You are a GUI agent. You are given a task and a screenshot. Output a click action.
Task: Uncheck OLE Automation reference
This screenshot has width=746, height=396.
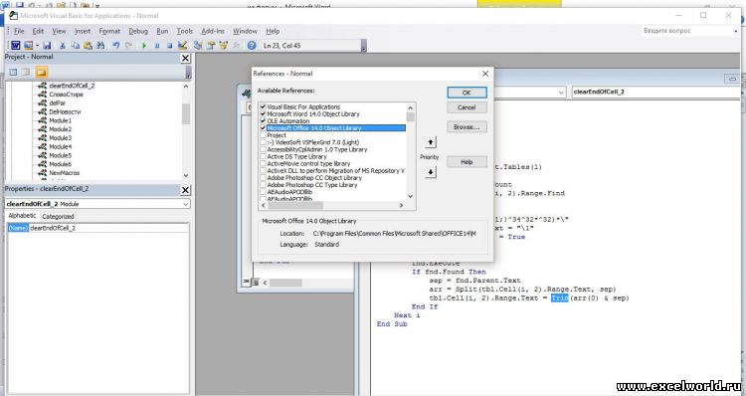click(x=264, y=121)
